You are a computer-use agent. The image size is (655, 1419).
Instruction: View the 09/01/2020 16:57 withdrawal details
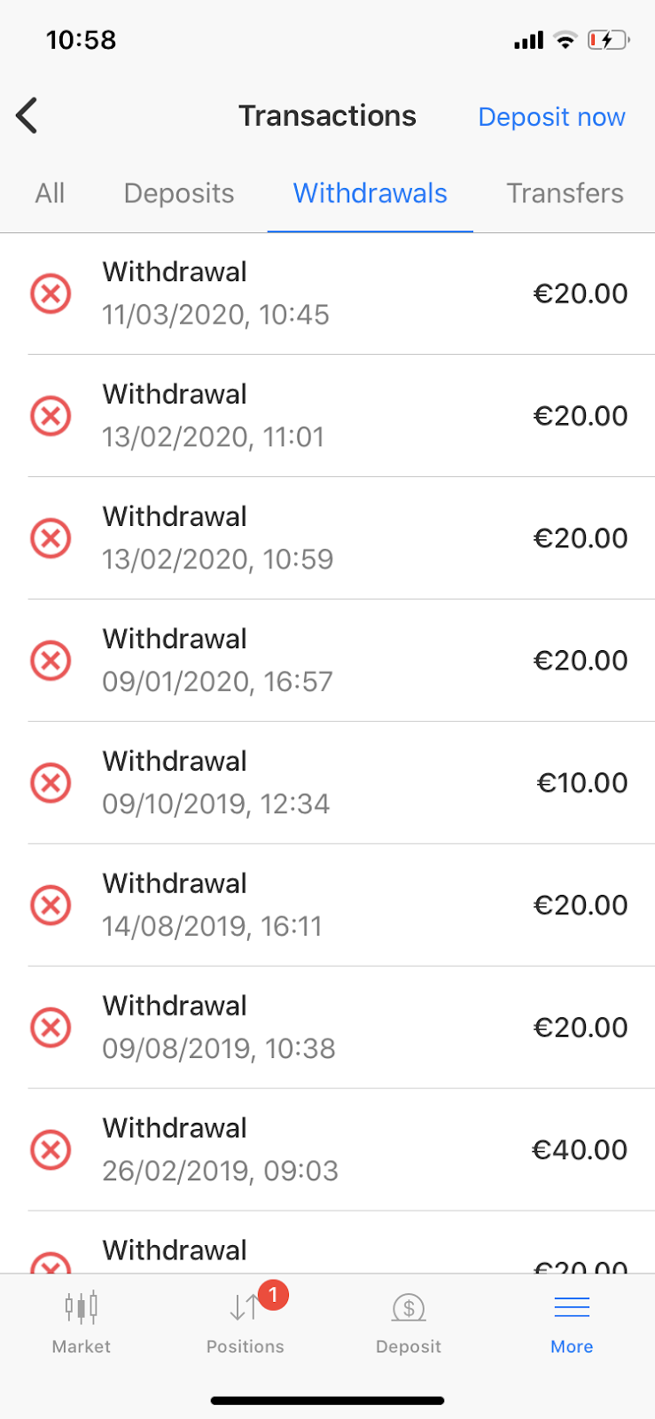pyautogui.click(x=327, y=661)
